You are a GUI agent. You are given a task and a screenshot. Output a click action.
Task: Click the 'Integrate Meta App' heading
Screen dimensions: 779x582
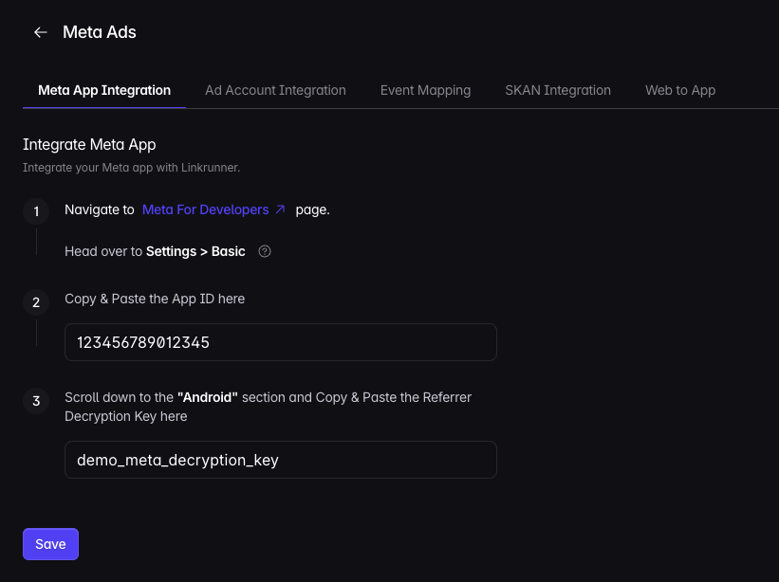click(89, 144)
